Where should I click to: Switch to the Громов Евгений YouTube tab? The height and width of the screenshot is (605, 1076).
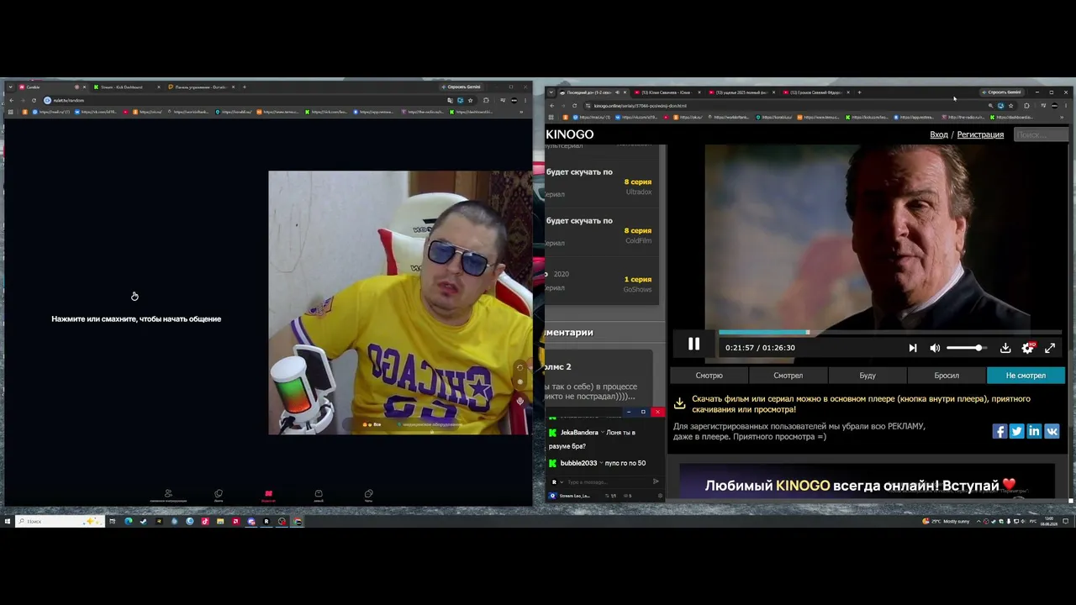pos(815,92)
